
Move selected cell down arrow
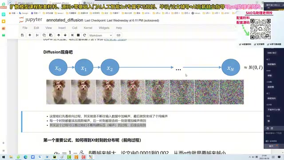tap(65, 35)
